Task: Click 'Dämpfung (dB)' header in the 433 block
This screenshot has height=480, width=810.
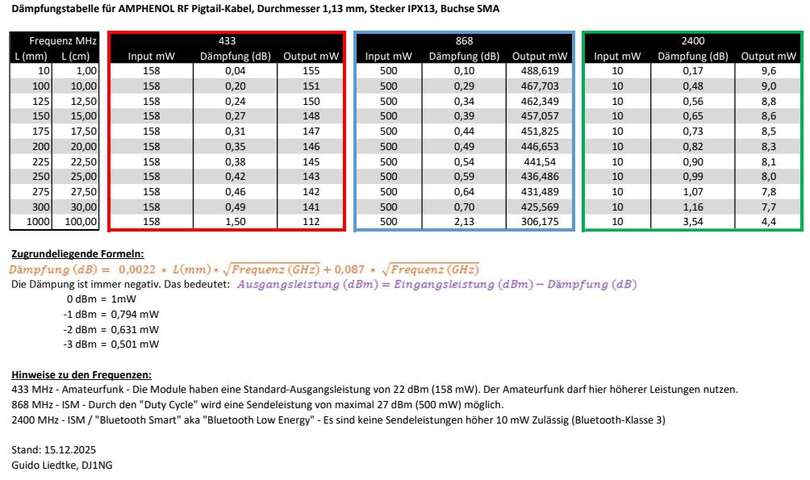Action: [236, 56]
